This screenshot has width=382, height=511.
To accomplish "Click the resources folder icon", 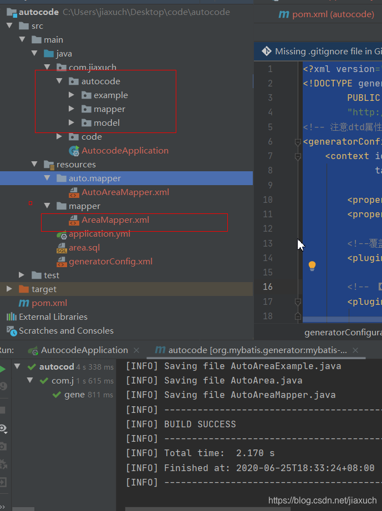I will click(49, 165).
